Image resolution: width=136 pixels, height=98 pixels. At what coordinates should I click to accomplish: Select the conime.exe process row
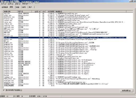click(x=65, y=20)
